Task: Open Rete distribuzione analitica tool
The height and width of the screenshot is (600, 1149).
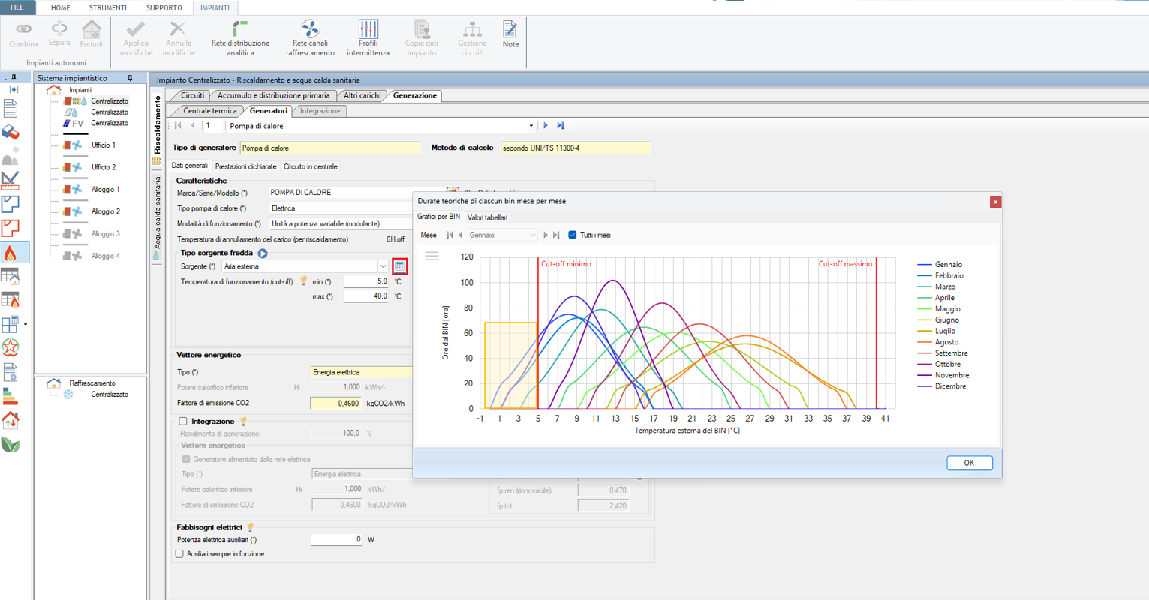Action: point(240,39)
